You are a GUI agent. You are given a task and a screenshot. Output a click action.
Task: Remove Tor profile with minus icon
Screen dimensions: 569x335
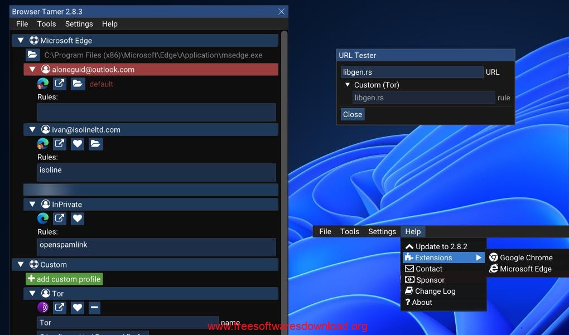tap(94, 308)
